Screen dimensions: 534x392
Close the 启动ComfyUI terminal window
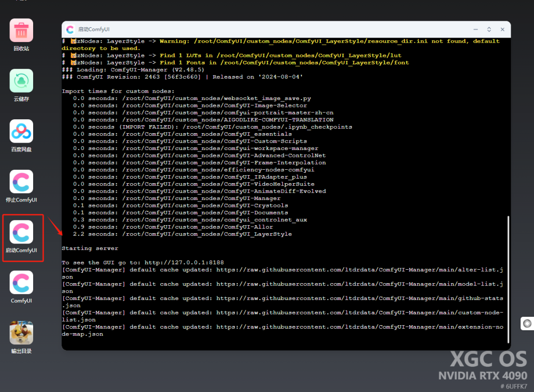[x=502, y=29]
